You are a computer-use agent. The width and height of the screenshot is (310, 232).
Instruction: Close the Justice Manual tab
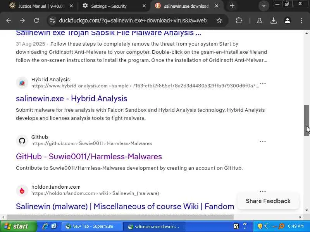tap(71, 6)
